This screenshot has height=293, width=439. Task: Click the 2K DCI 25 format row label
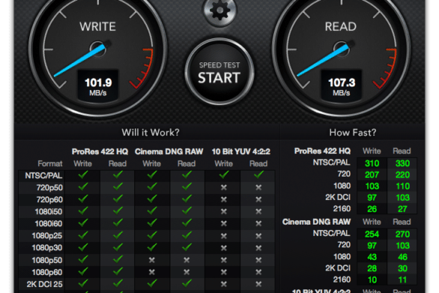click(x=44, y=284)
